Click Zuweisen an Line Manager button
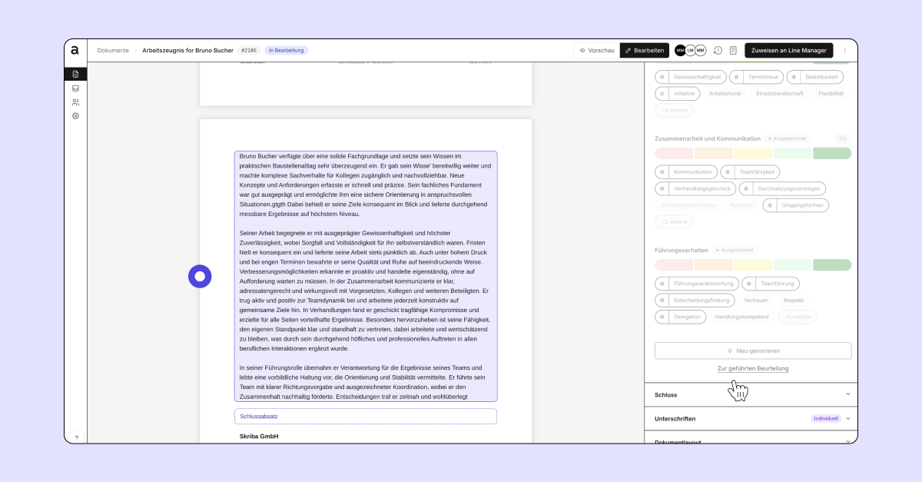922x482 pixels. [789, 50]
